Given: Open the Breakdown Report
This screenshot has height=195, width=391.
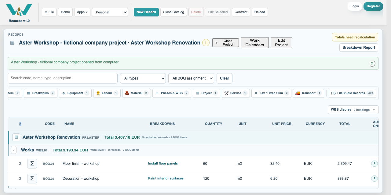Looking at the screenshot, I should click(x=359, y=48).
